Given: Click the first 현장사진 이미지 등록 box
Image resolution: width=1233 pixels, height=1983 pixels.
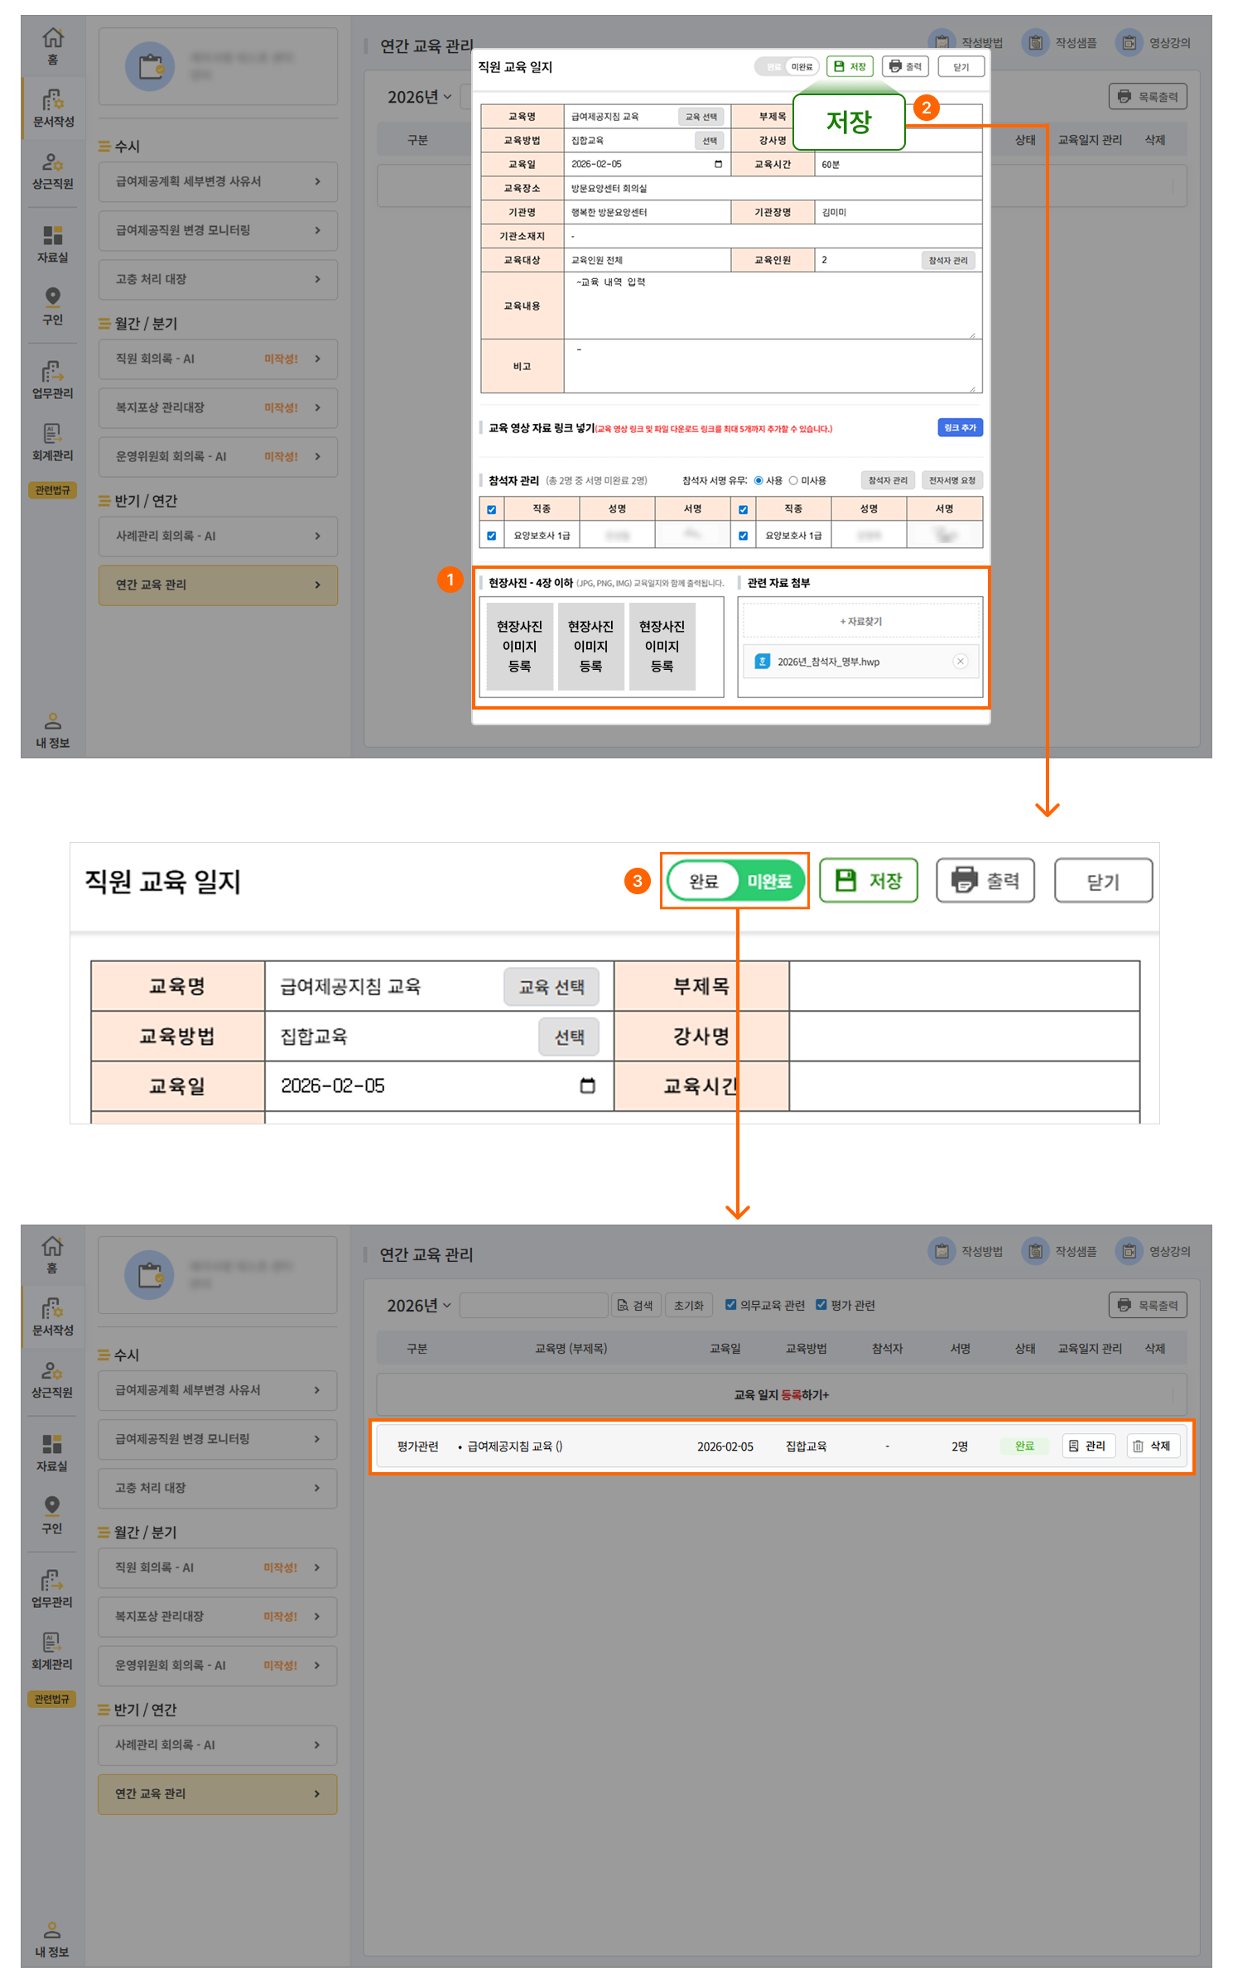Looking at the screenshot, I should point(519,647).
